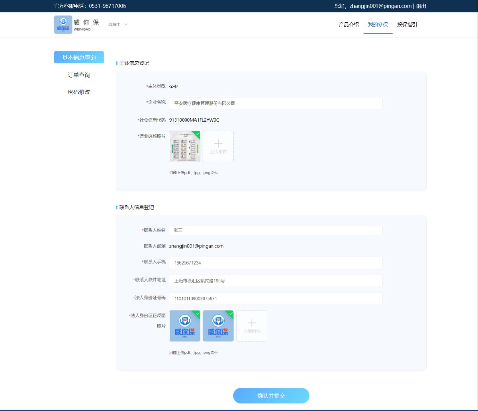Open the 产品介绍 menu item
The height and width of the screenshot is (411, 478).
pyautogui.click(x=349, y=25)
